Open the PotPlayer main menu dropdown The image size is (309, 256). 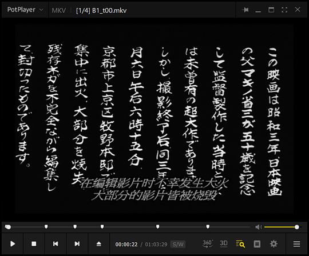(x=25, y=10)
